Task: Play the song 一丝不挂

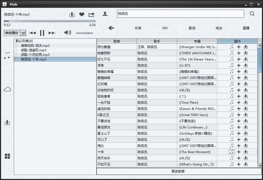Action: pos(232,102)
